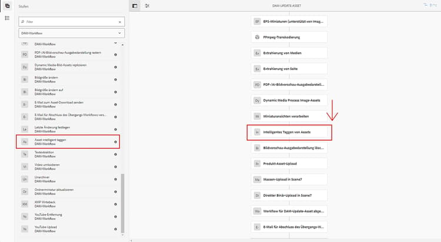441x242 pixels.
Task: Select Ordnerminiatur aktualisieren step in list
Action: (x=68, y=191)
